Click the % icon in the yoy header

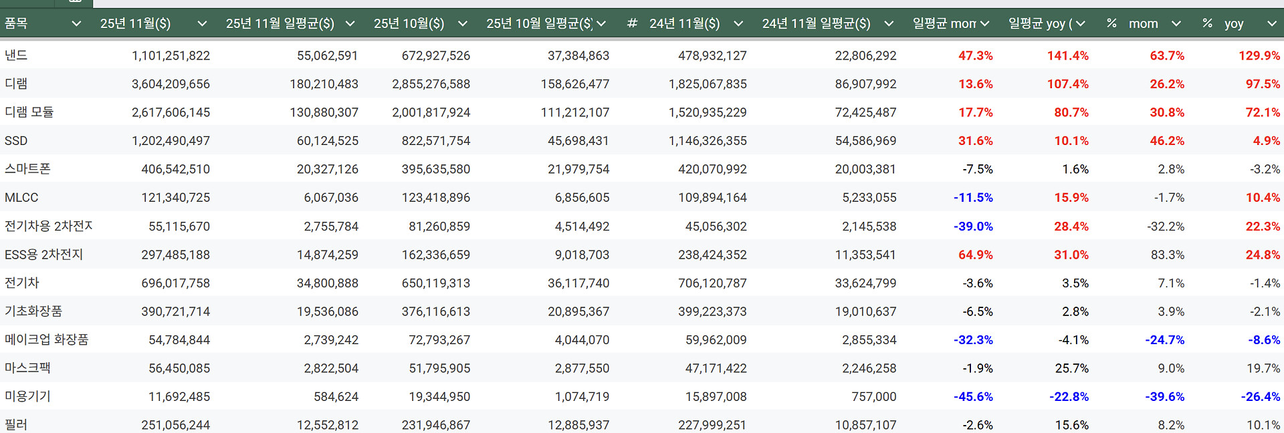click(1207, 23)
